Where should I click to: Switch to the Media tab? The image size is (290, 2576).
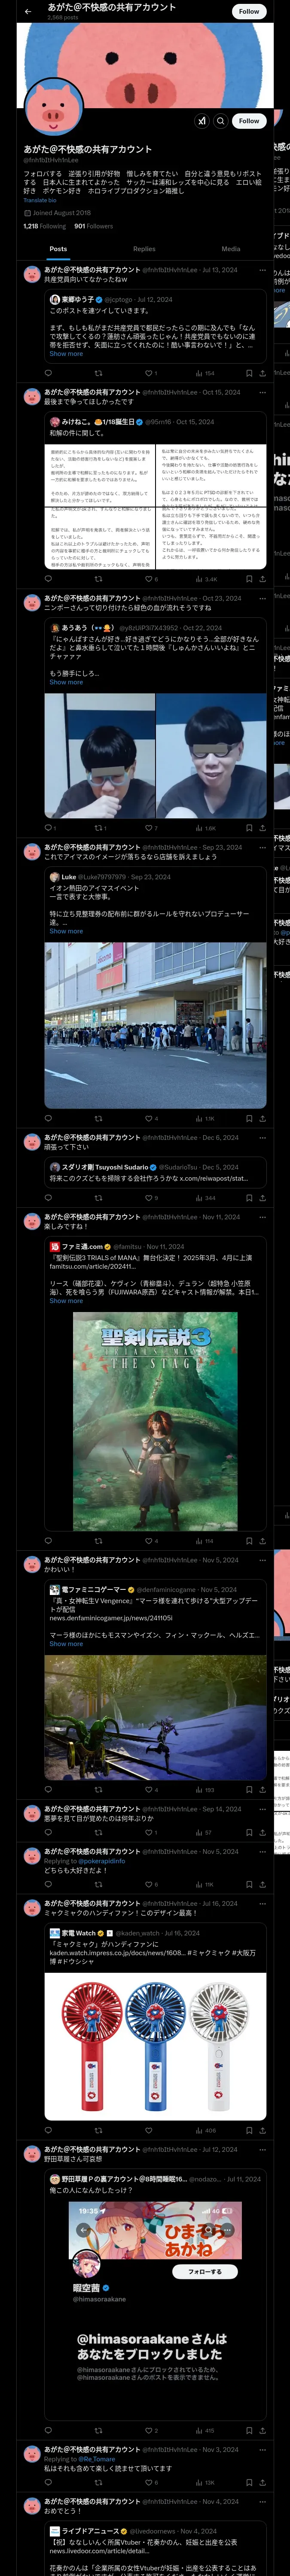point(231,249)
